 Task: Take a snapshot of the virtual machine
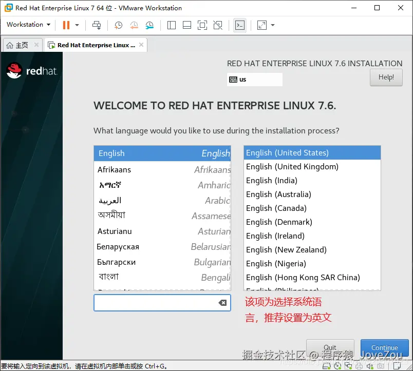[118, 25]
